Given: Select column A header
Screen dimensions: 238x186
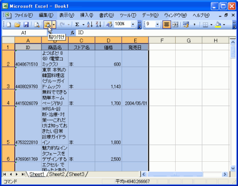Looking at the screenshot, I should 28,40.
